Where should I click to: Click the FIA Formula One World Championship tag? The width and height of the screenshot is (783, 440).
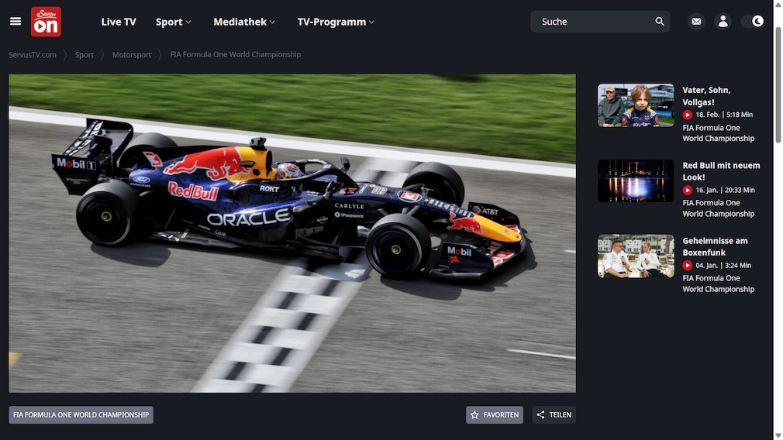[x=81, y=415]
